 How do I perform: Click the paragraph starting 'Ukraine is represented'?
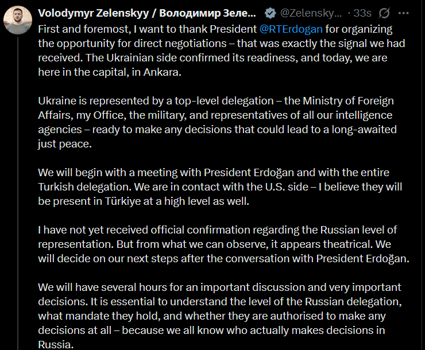pos(217,122)
